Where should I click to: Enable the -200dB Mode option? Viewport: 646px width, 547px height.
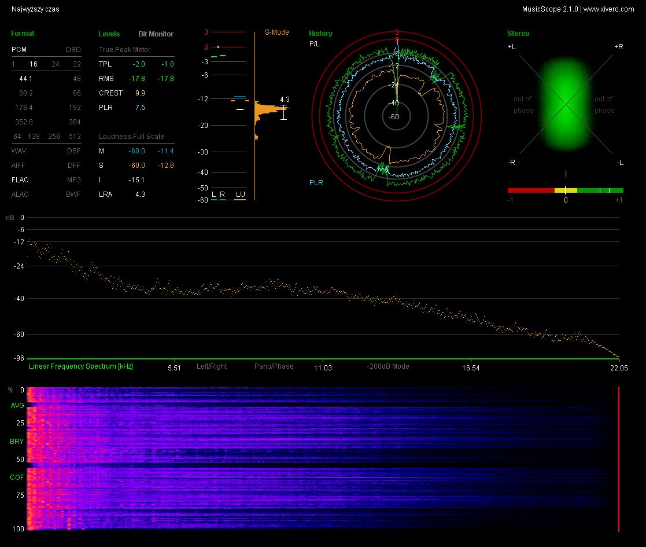pos(387,366)
